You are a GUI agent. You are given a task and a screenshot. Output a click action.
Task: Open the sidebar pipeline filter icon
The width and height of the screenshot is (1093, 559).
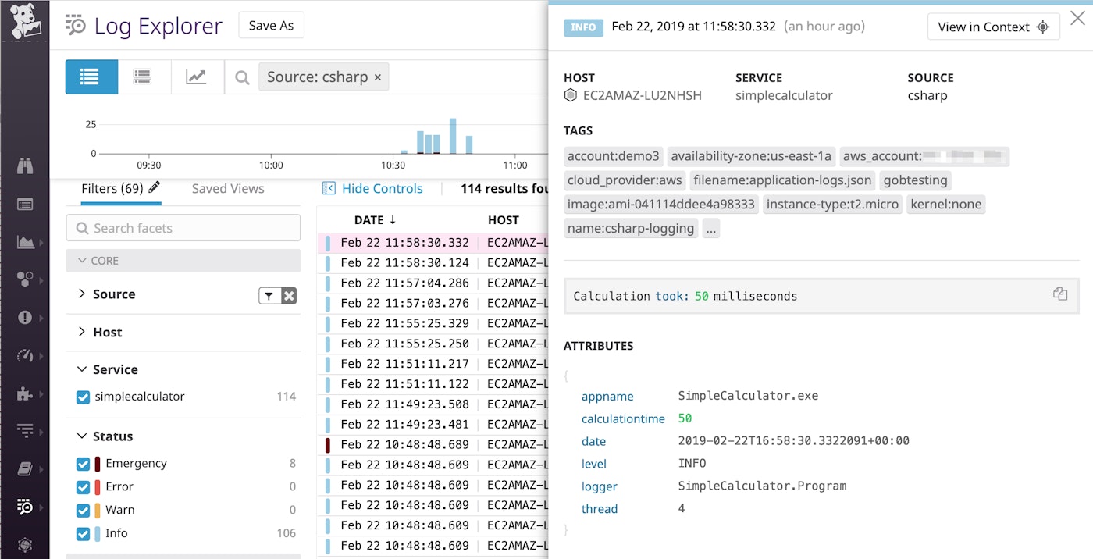(25, 431)
